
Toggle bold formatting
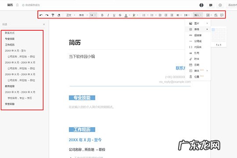click(102, 15)
